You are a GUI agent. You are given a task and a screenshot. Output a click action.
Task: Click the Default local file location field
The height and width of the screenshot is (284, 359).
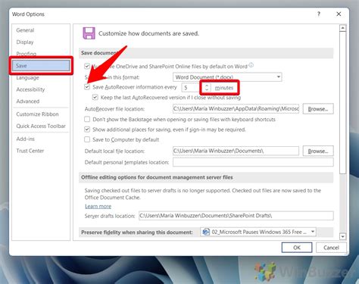[236, 151]
